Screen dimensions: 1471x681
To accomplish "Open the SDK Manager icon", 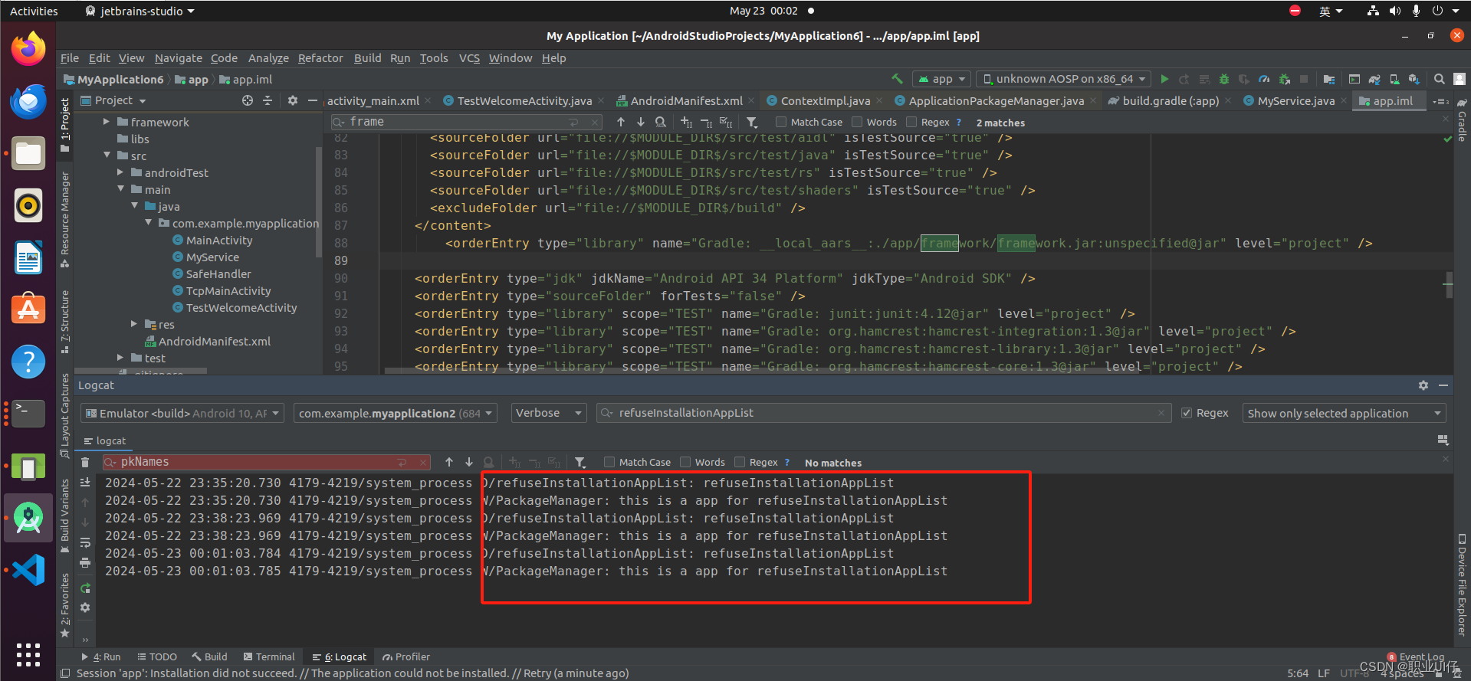I will click(1414, 79).
